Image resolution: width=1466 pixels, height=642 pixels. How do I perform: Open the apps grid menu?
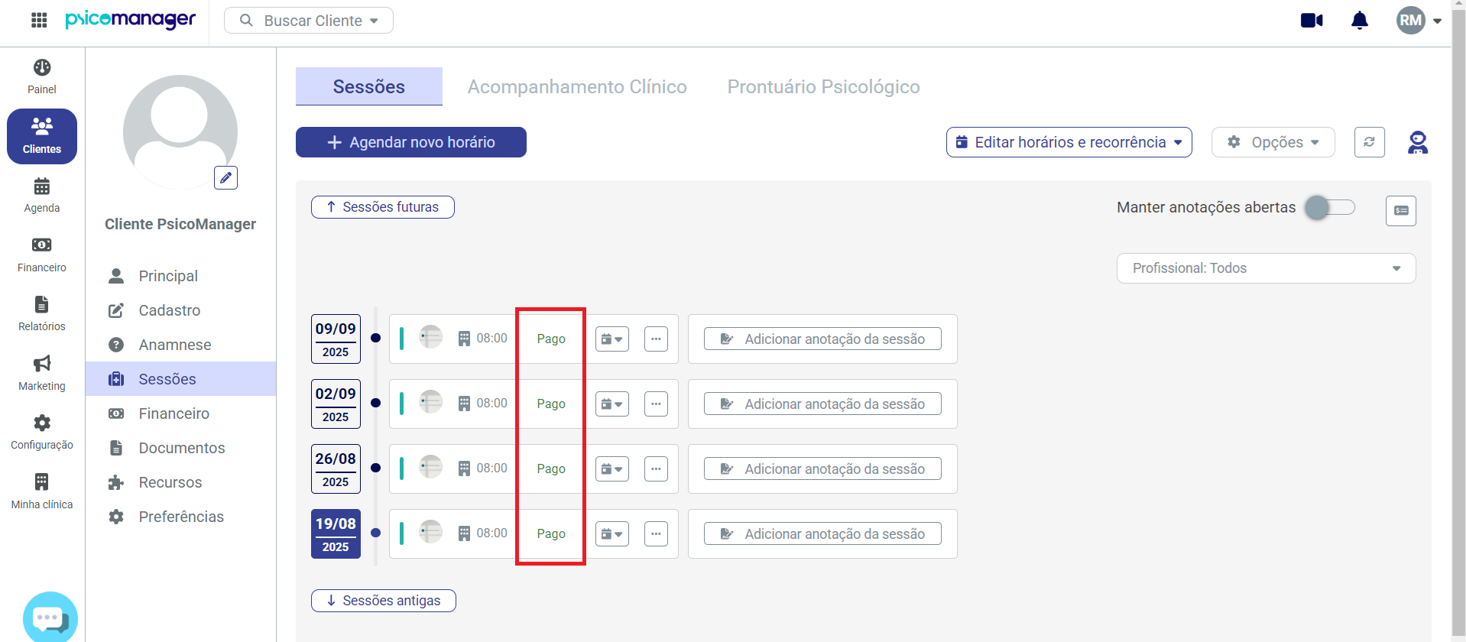pos(39,21)
